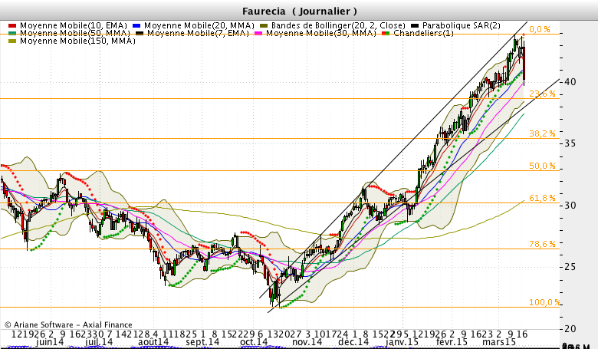Click the Chandeliers(1) legend swatch
The image size is (598, 349).
386,34
